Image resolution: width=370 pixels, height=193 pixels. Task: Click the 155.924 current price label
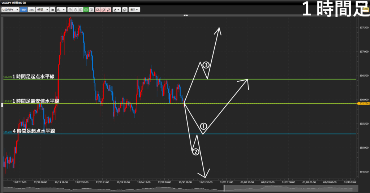[x=363, y=103]
